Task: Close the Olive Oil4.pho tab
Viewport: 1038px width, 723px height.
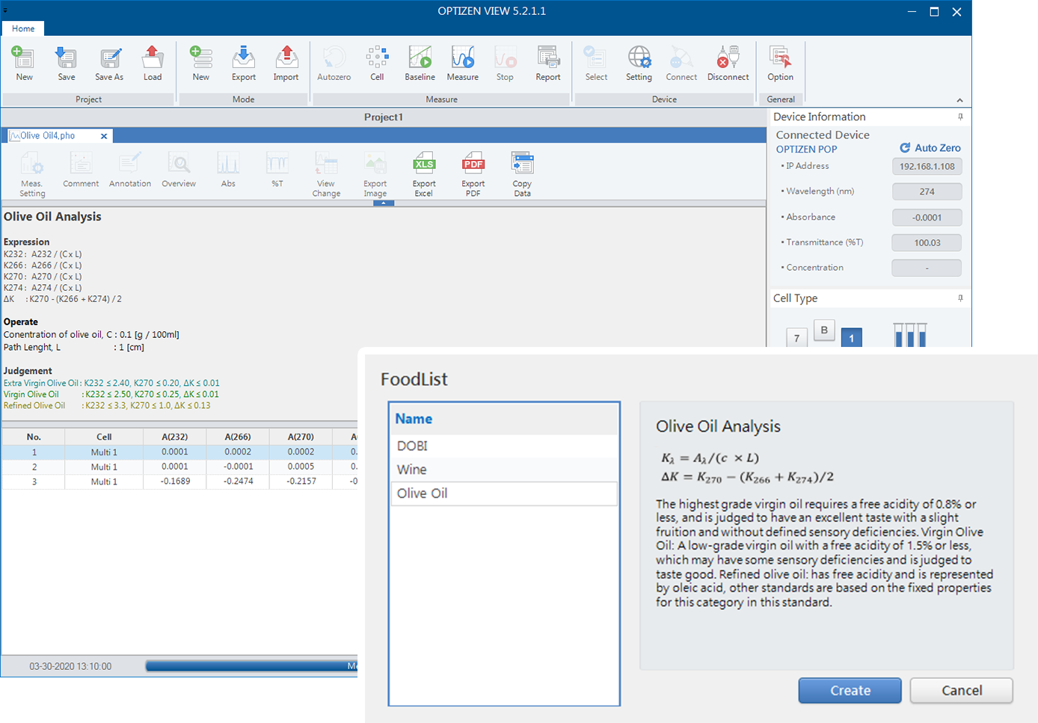Action: coord(104,136)
